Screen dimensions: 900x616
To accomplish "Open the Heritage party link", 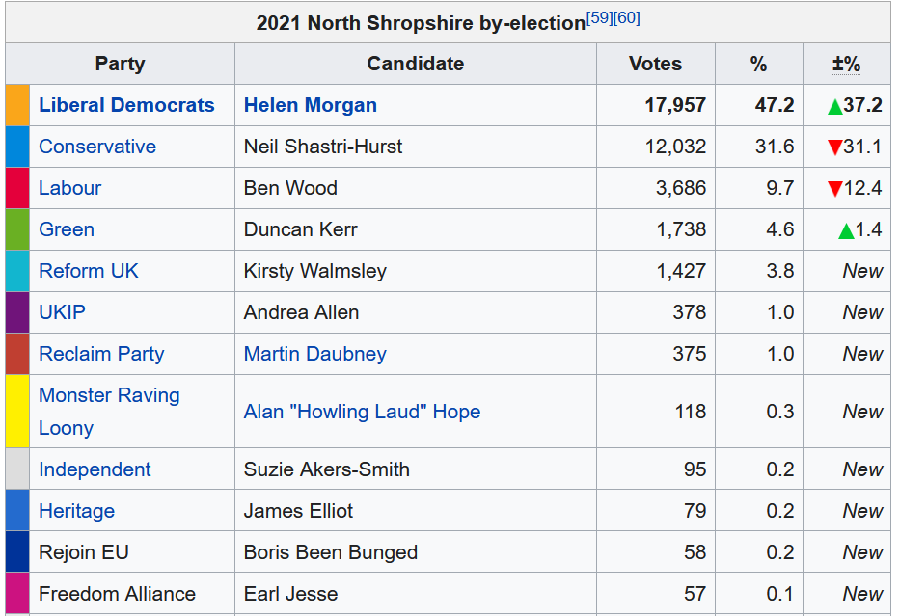I will coord(76,511).
